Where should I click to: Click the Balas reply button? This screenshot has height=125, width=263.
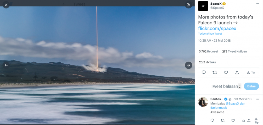[251, 86]
